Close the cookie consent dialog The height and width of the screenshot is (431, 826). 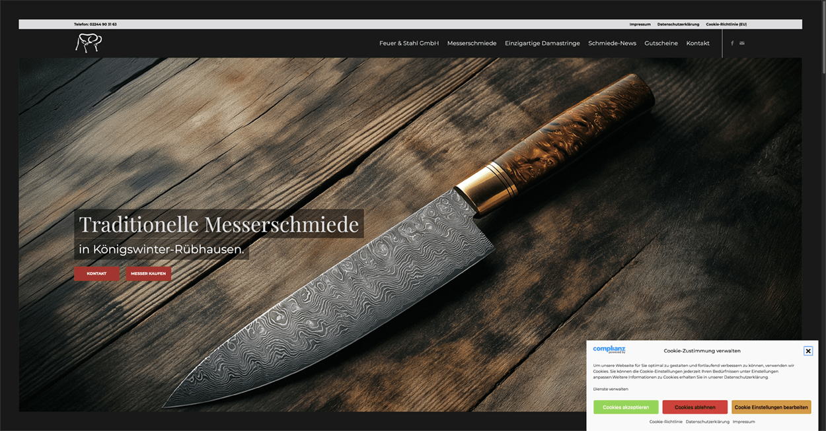[807, 351]
